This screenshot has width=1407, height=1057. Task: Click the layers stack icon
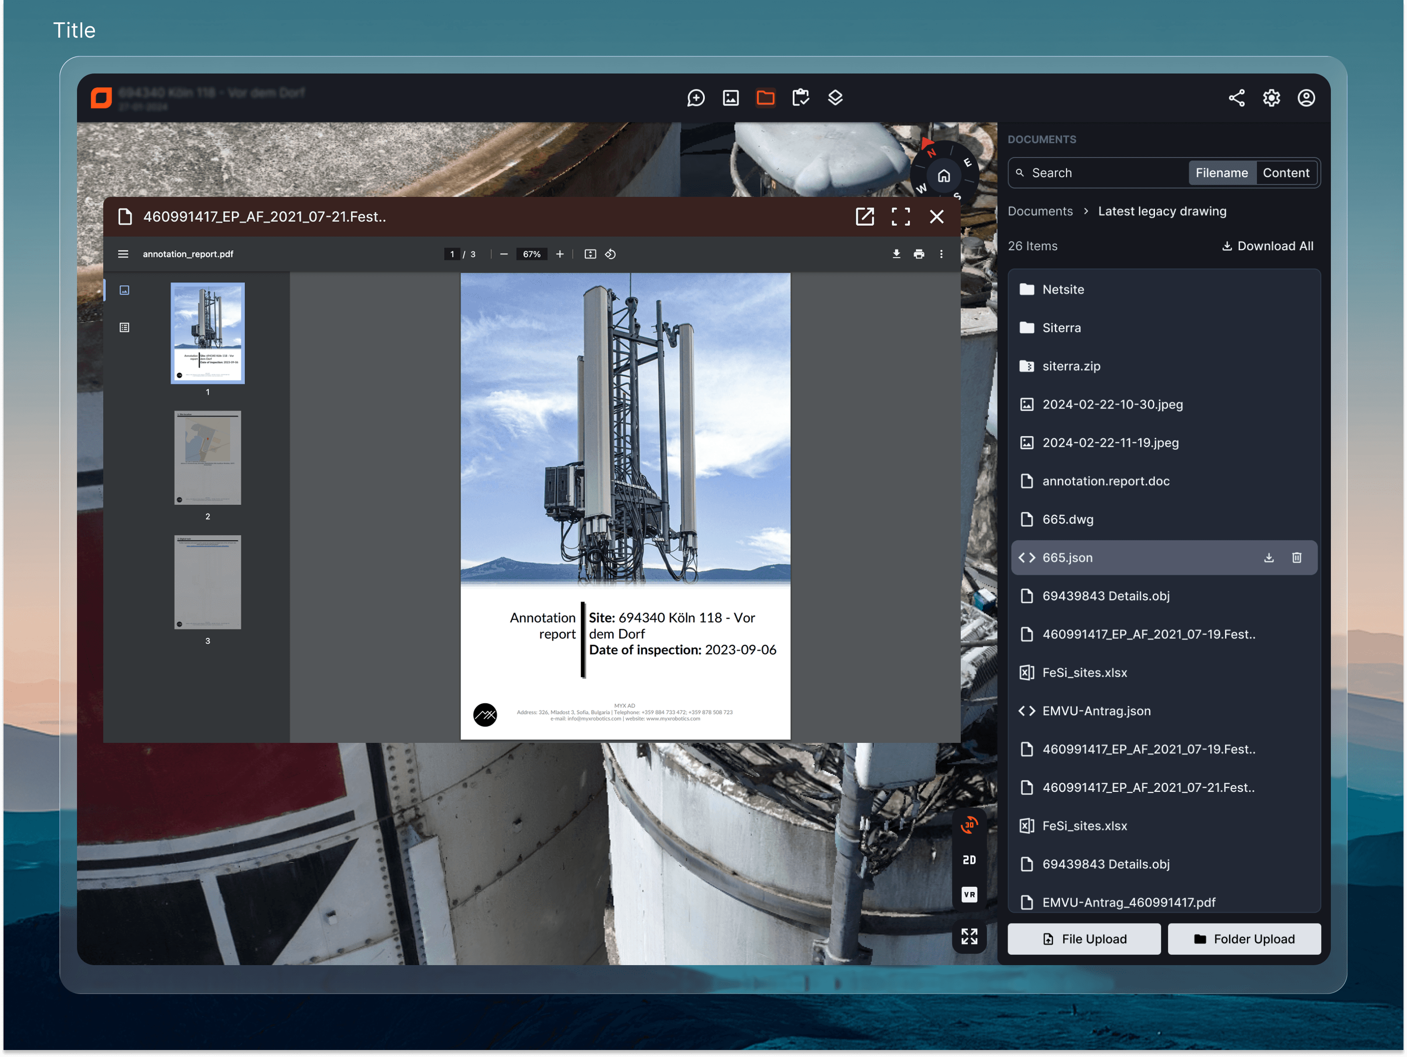point(835,98)
